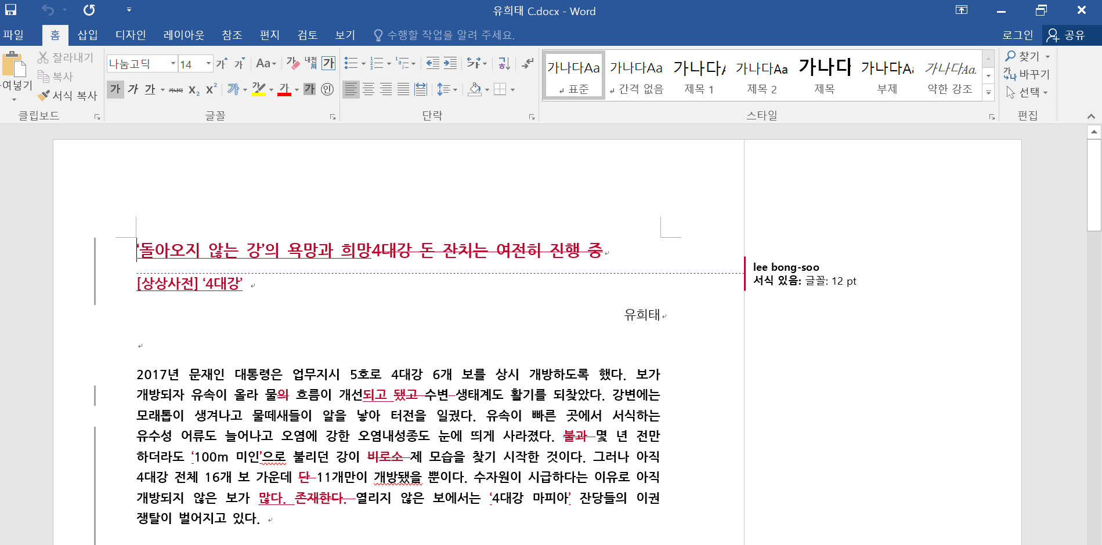Toggle character shading 가
The height and width of the screenshot is (545, 1102).
point(310,89)
